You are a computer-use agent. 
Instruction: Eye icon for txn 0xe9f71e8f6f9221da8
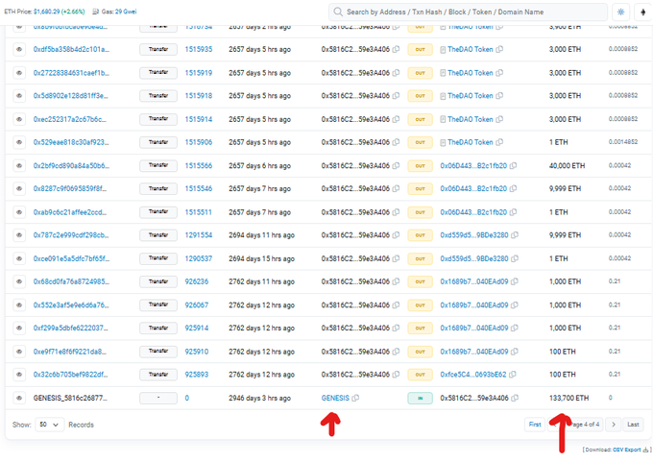point(19,352)
